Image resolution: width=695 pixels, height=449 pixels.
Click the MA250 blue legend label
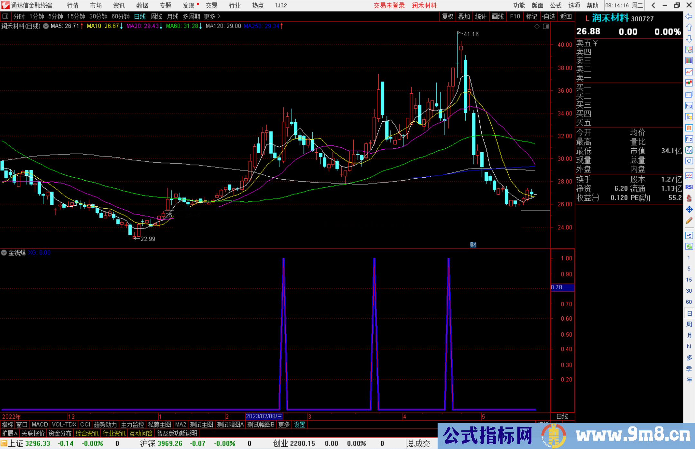261,26
